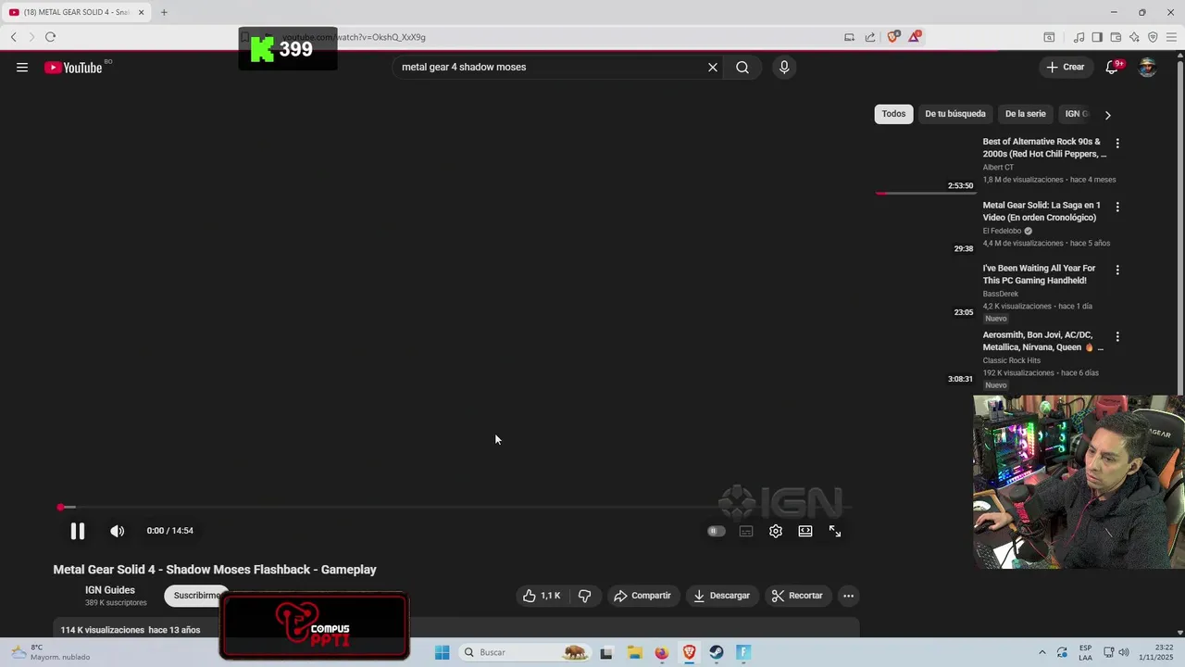Open the El Fedelobo channel name
The height and width of the screenshot is (667, 1185).
coord(1001,231)
